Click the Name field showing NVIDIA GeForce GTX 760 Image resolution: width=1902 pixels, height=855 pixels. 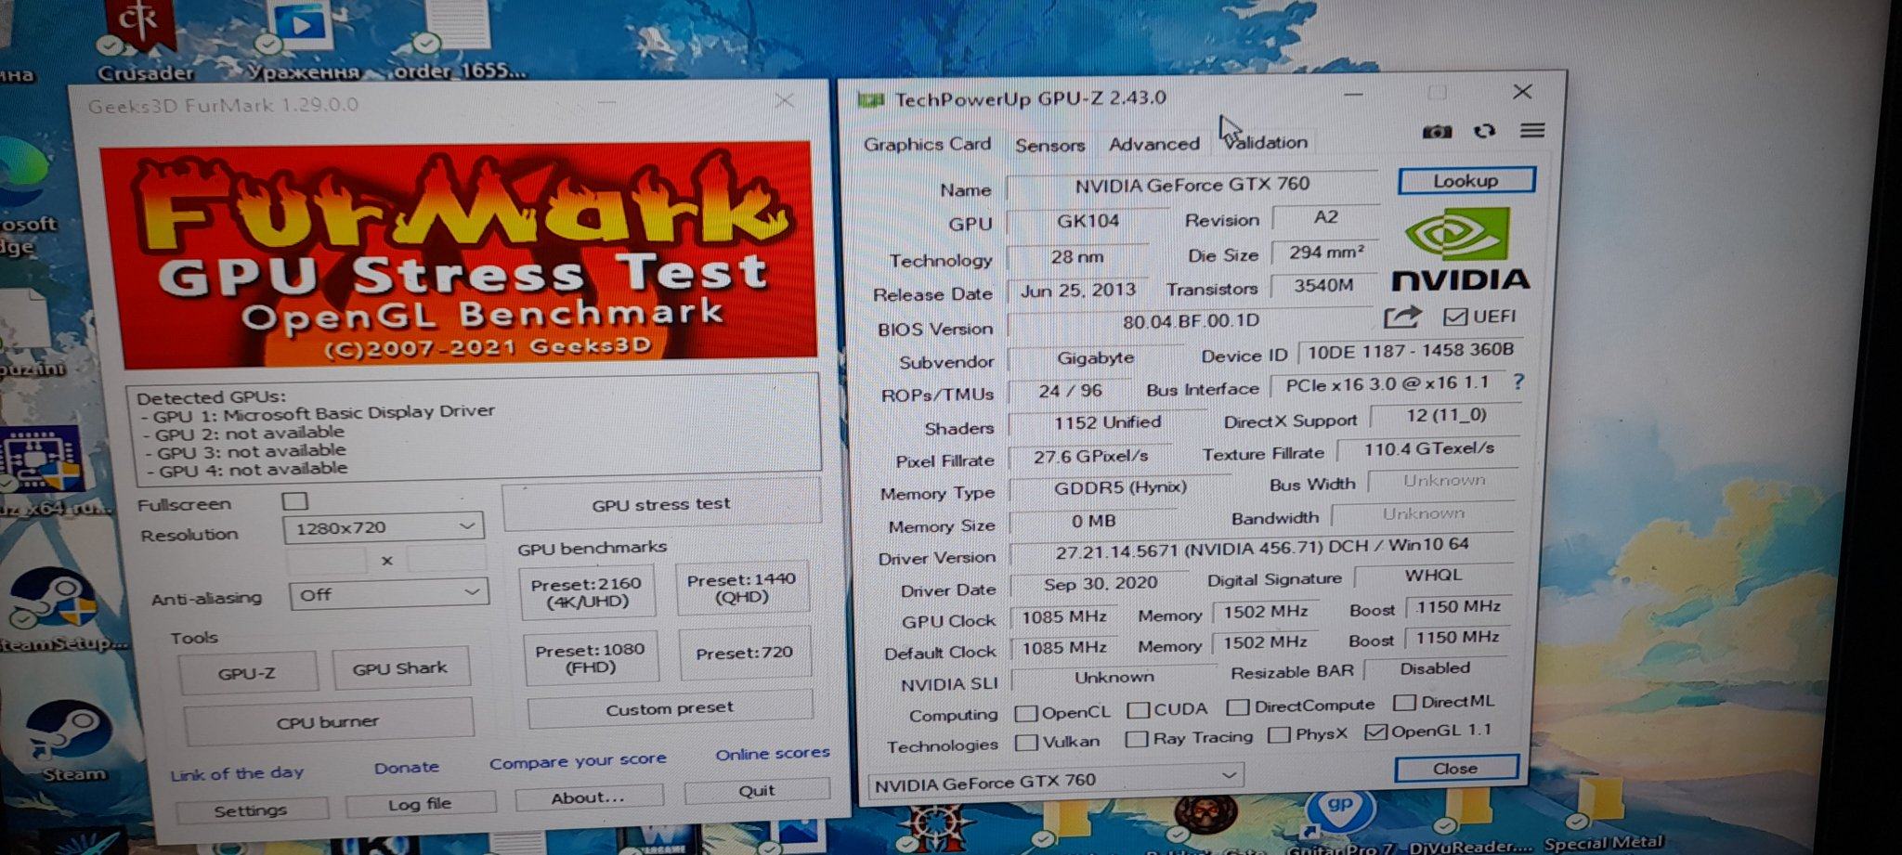click(1192, 185)
